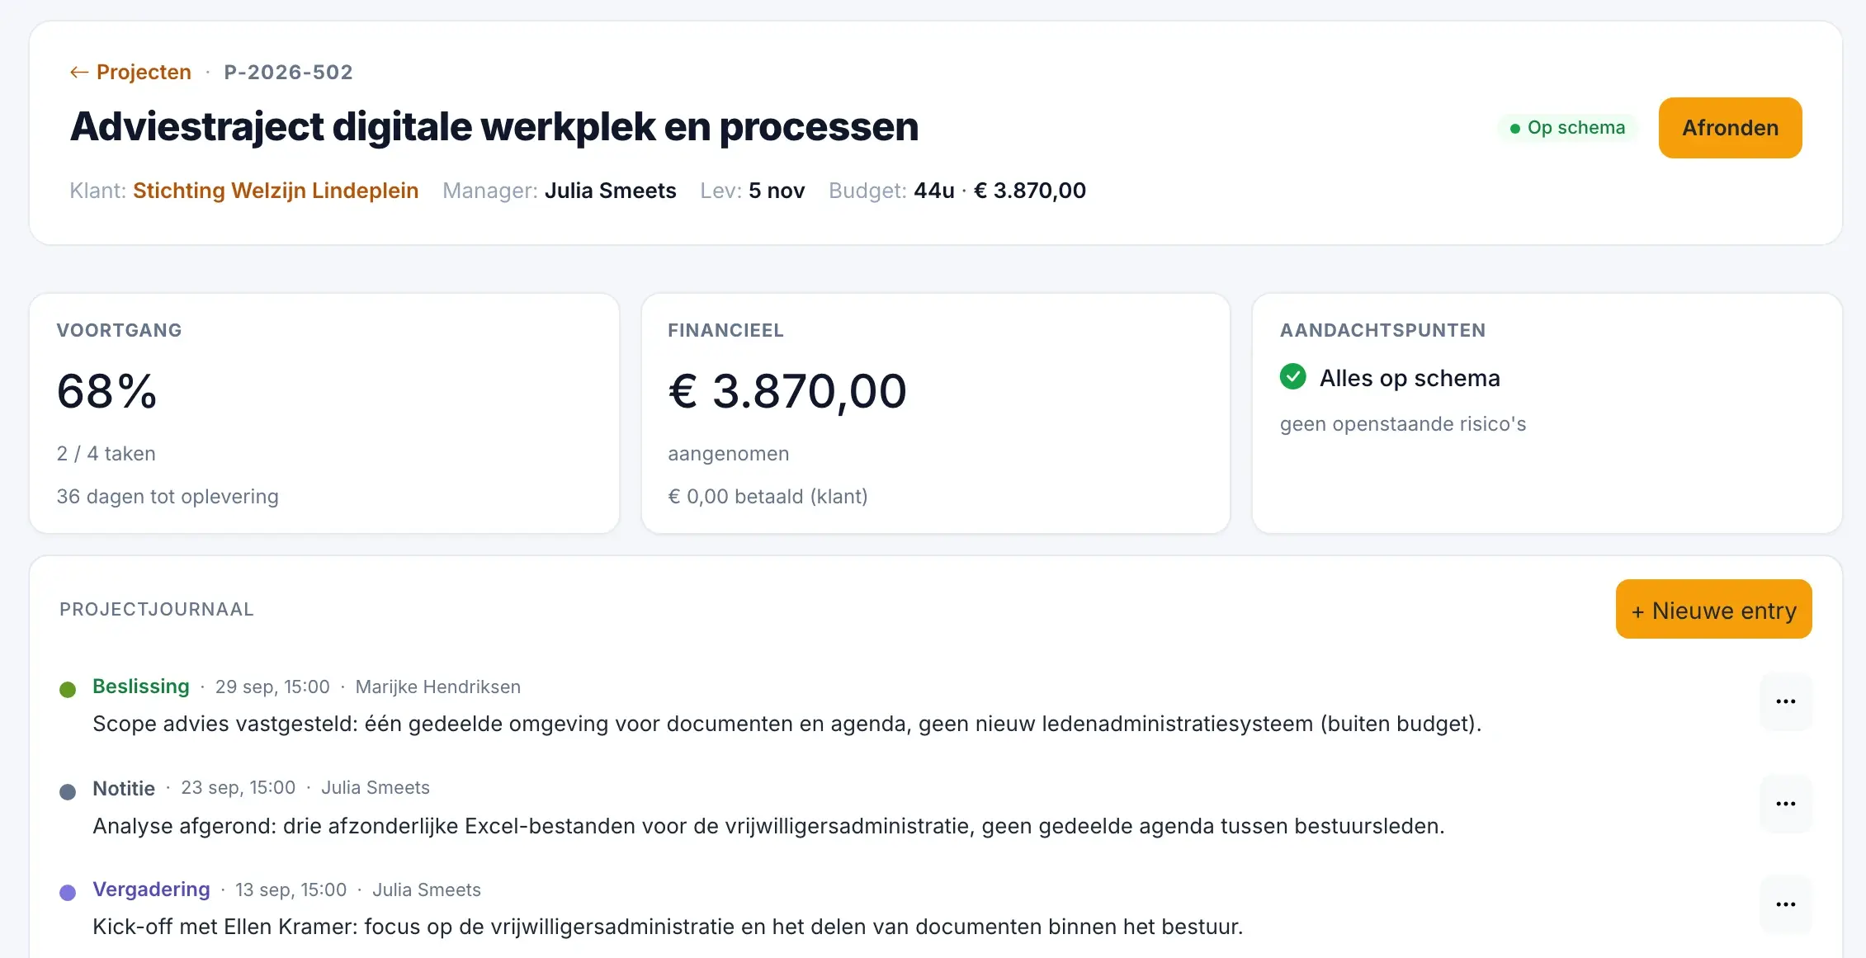
Task: Click timestamp '29 sep, 15:00'
Action: pyautogui.click(x=272, y=687)
